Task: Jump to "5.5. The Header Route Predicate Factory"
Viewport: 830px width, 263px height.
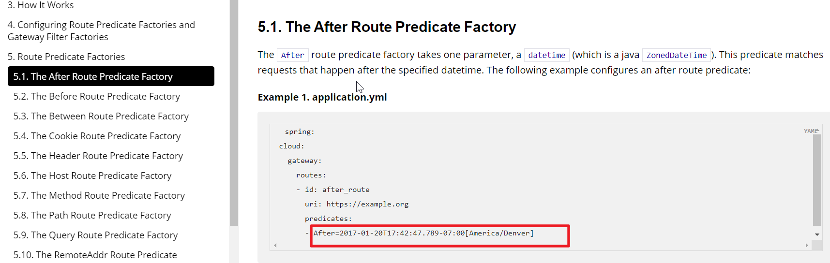Action: [x=98, y=156]
